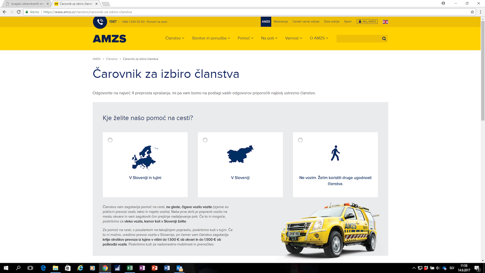
Task: Select the 'Ne vozim' radio button
Action: (300, 140)
